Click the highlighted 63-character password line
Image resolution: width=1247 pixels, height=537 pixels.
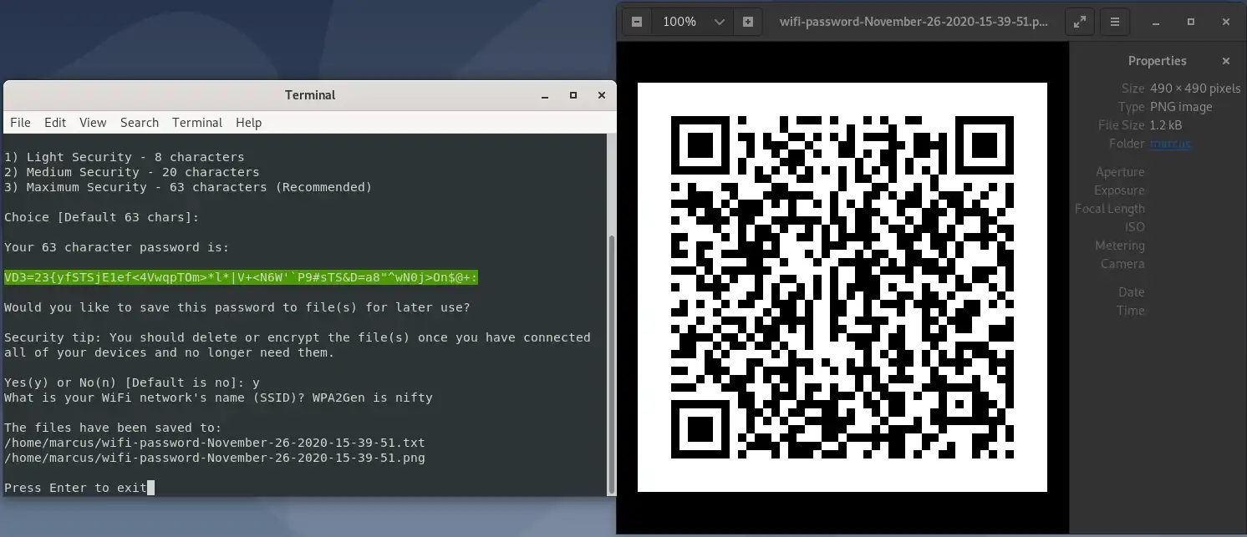pos(241,276)
